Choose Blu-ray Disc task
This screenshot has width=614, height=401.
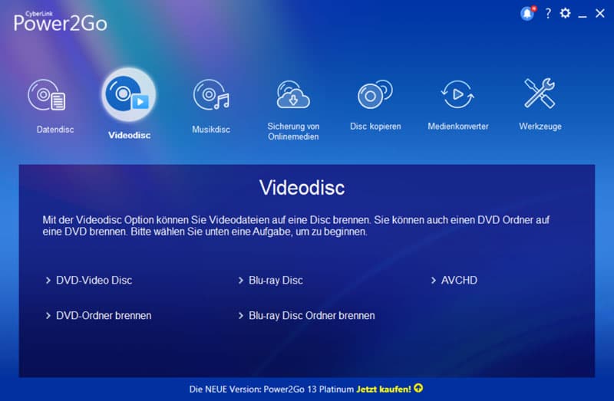click(x=276, y=280)
